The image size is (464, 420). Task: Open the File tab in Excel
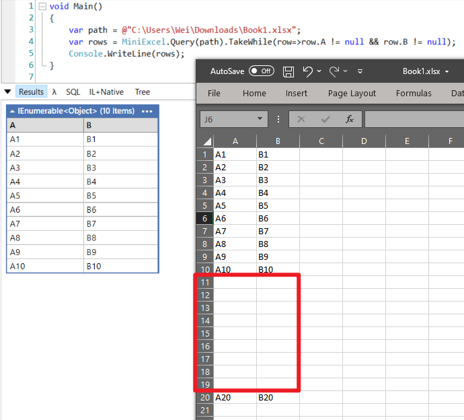(214, 94)
